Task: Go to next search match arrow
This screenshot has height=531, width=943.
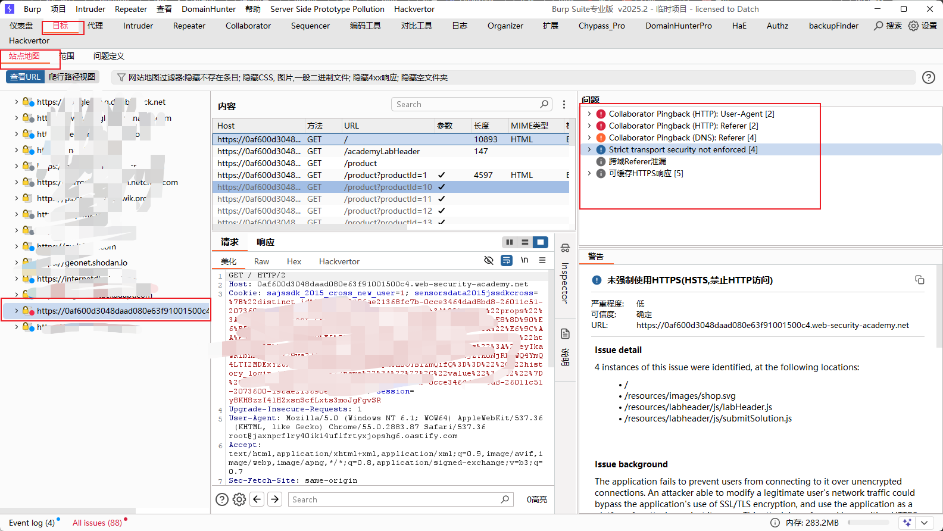Action: point(274,499)
